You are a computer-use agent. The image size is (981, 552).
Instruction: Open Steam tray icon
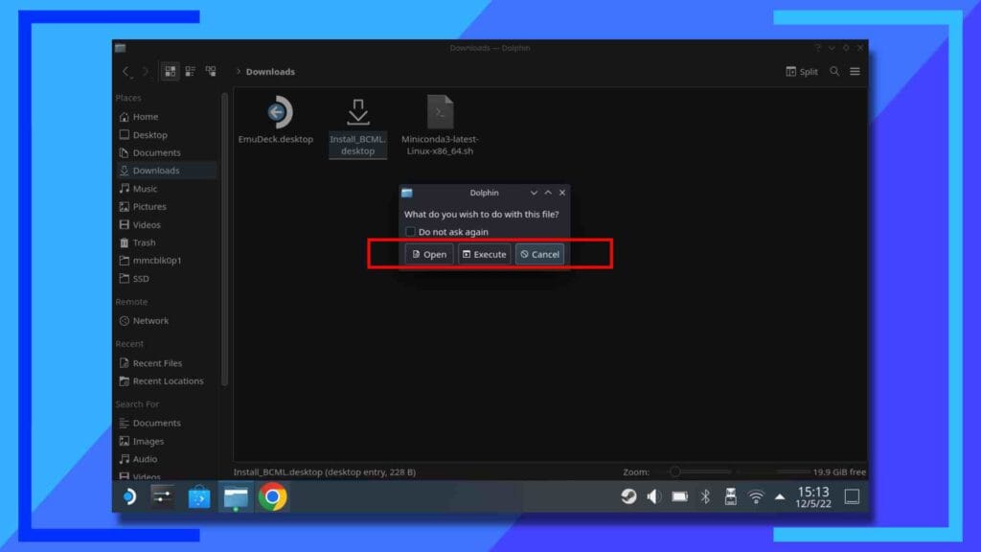[x=628, y=496]
